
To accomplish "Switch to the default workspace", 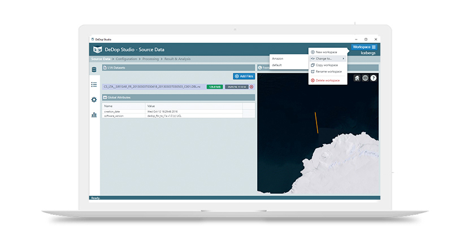I will pos(277,65).
